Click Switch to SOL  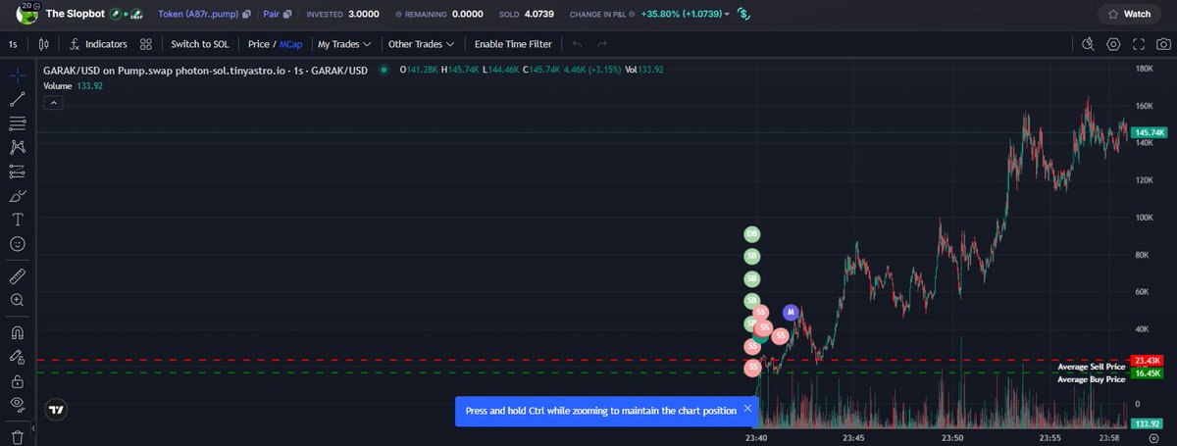[x=200, y=44]
